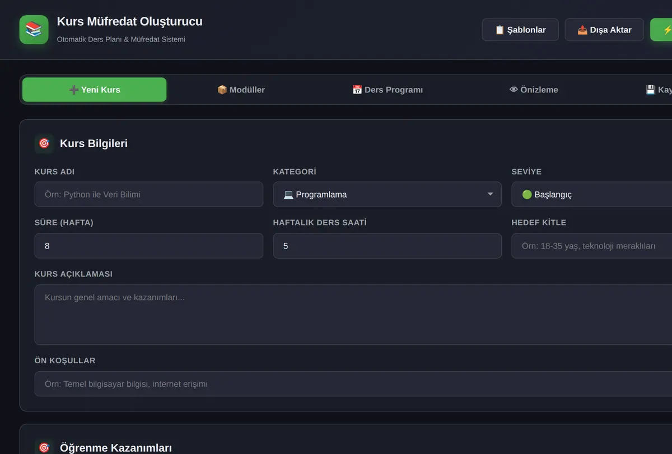
Task: Click into the Kurs Açıklaması text area
Action: (353, 315)
